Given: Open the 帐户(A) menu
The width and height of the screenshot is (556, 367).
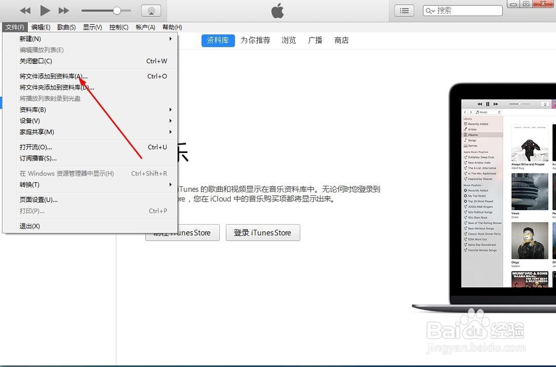Looking at the screenshot, I should 145,27.
